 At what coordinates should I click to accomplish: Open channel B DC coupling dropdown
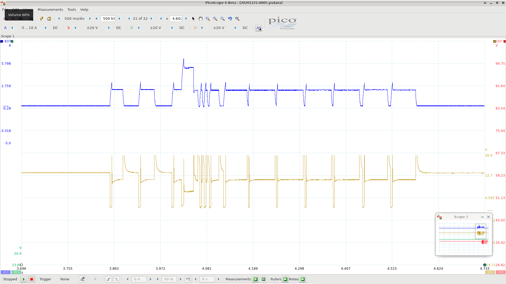pos(119,28)
